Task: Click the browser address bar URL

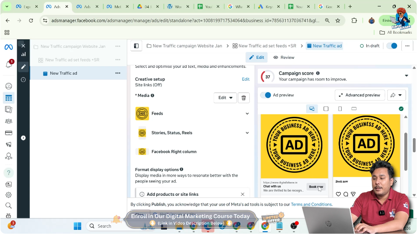Action: click(x=185, y=20)
